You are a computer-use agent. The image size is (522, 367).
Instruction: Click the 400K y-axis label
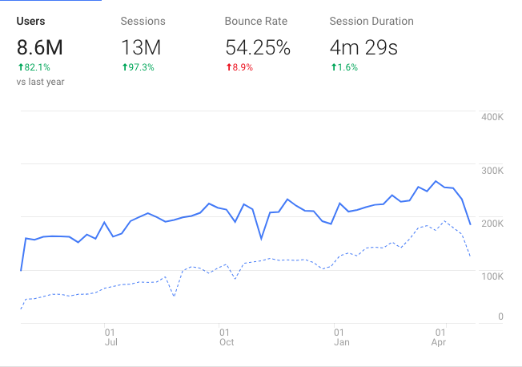pyautogui.click(x=491, y=117)
